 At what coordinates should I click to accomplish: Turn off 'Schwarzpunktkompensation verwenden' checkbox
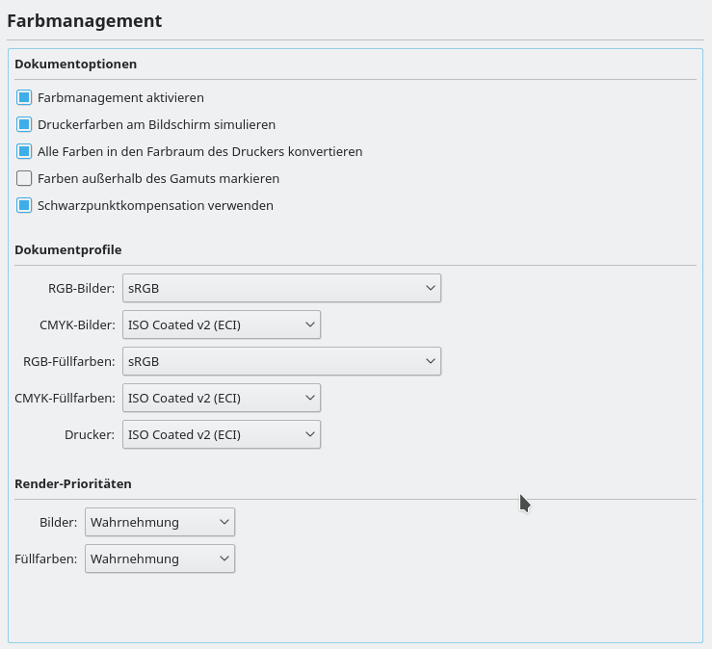25,205
